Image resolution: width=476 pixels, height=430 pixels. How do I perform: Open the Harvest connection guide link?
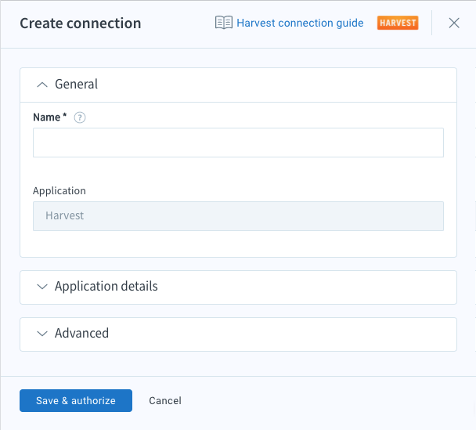[x=300, y=23]
